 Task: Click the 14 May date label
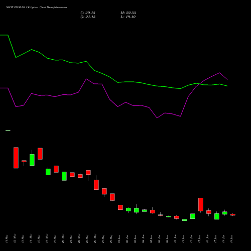[x=31, y=239]
